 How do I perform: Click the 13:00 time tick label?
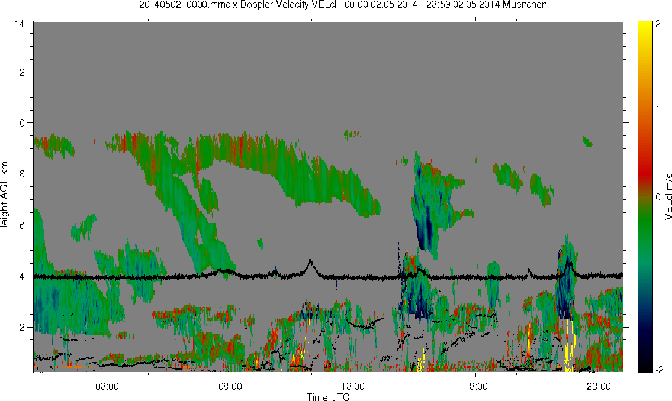pos(353,386)
